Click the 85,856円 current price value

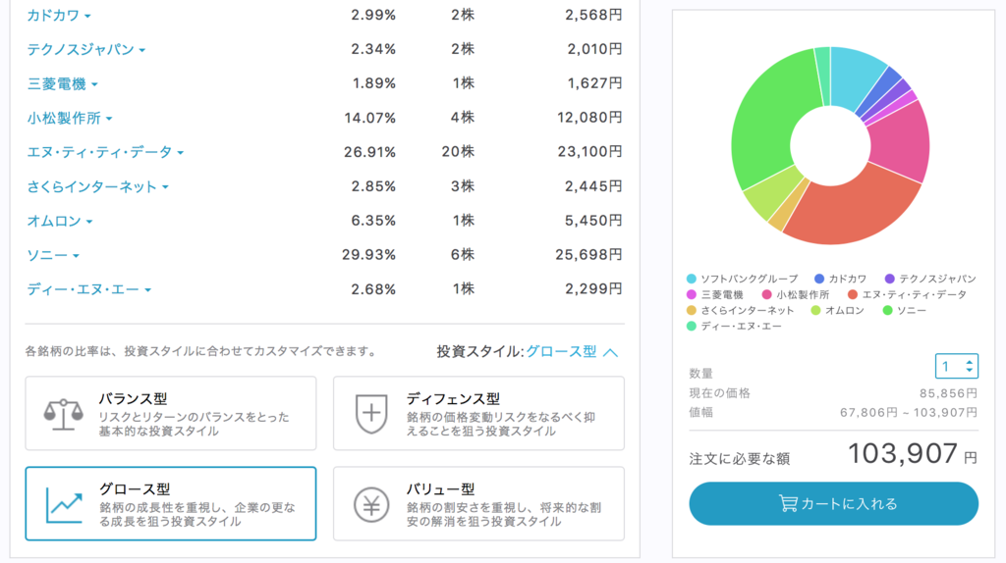click(948, 393)
